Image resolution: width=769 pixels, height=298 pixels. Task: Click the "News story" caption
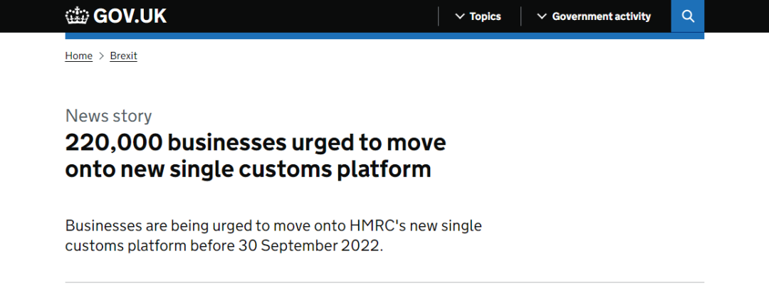pyautogui.click(x=108, y=116)
